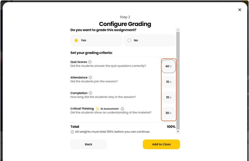Click the Critical Thinking criterion label

coord(82,108)
